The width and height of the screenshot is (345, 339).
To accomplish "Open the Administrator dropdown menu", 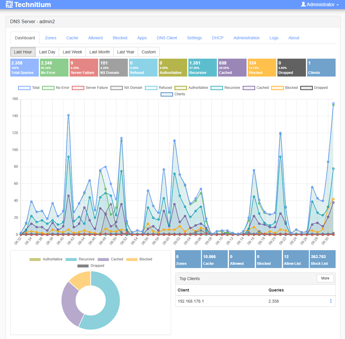I will [x=320, y=4].
